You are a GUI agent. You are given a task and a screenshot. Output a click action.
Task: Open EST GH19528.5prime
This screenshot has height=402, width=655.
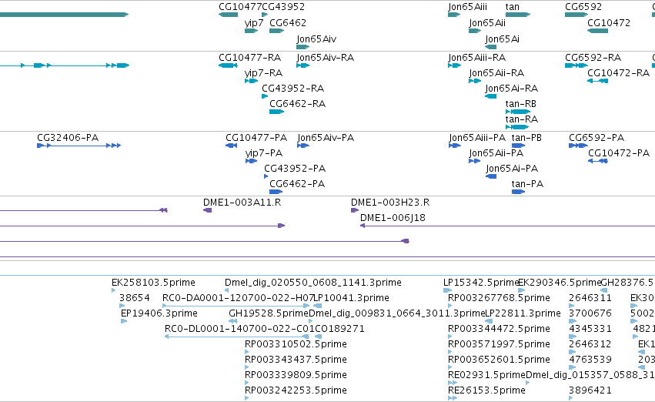[x=269, y=314]
